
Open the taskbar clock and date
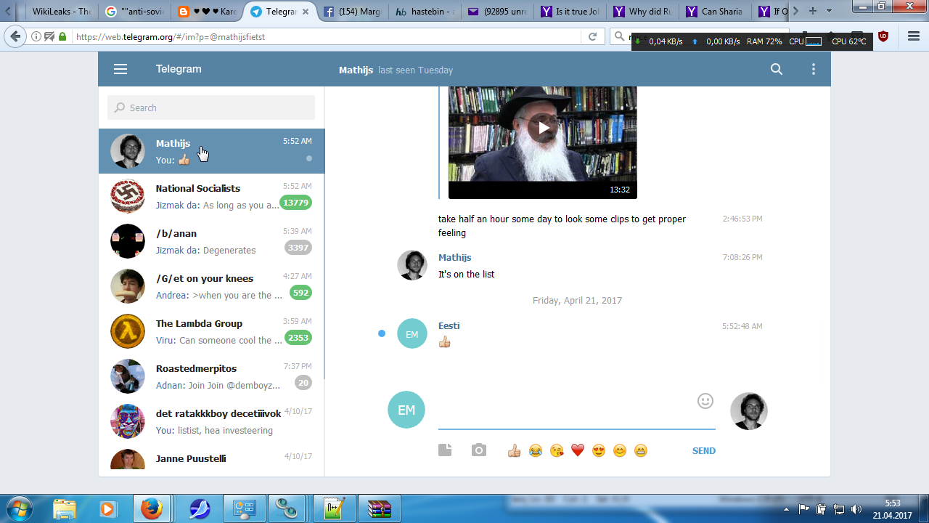click(892, 509)
